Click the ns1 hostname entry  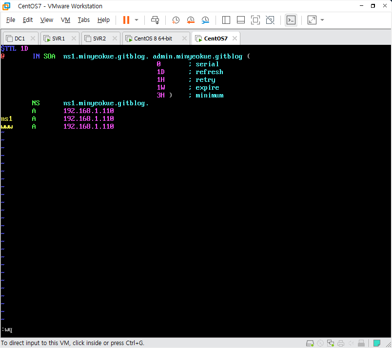6,119
